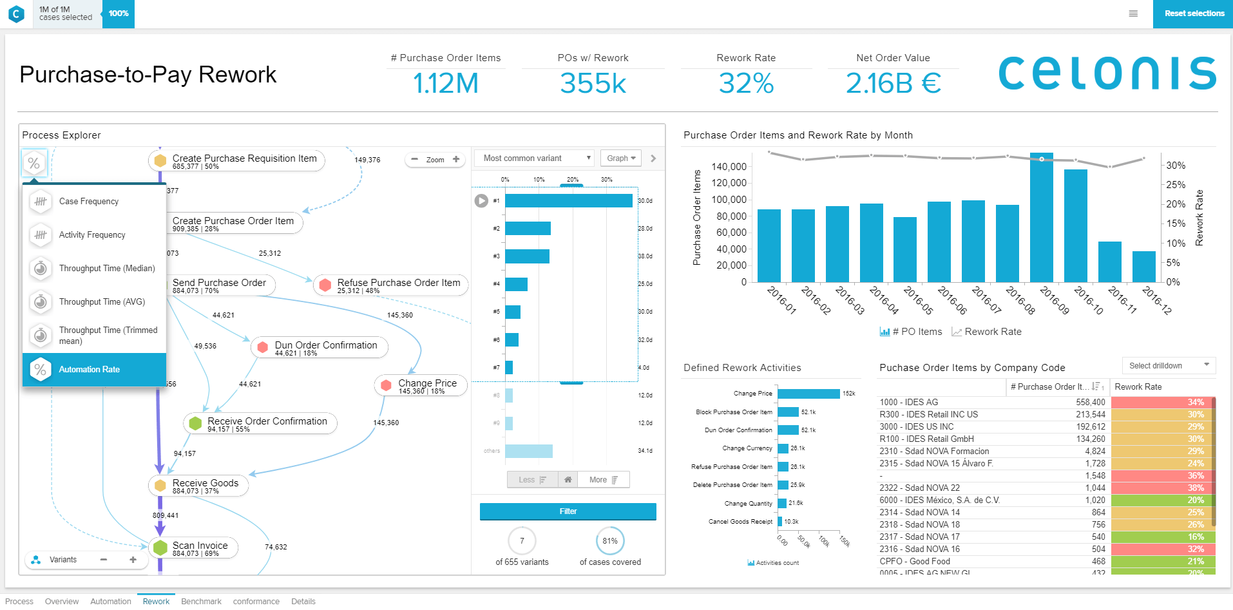Viewport: 1233px width, 610px height.
Task: Select the Rework tab
Action: pyautogui.click(x=157, y=602)
